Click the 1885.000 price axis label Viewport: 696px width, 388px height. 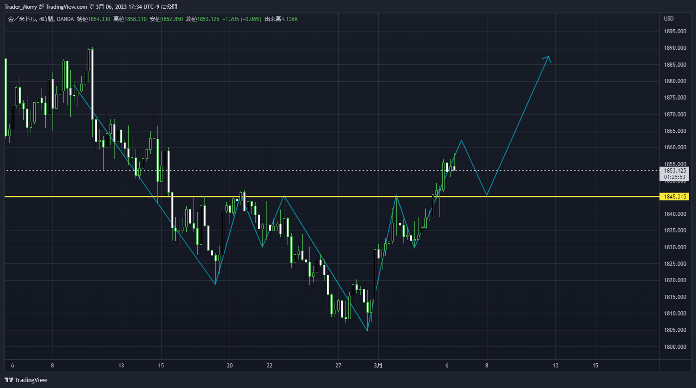pyautogui.click(x=675, y=65)
